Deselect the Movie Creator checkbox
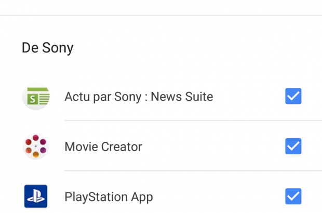 pyautogui.click(x=293, y=147)
